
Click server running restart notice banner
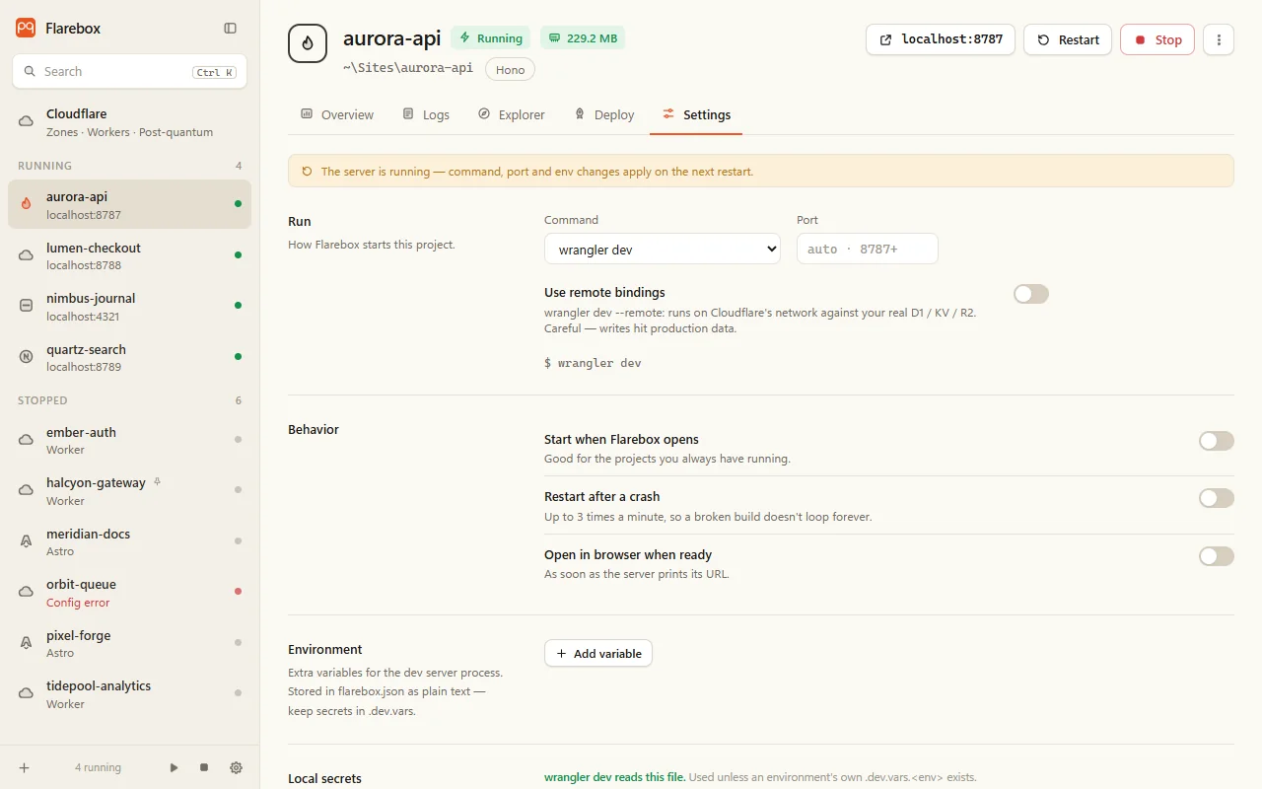pyautogui.click(x=761, y=171)
